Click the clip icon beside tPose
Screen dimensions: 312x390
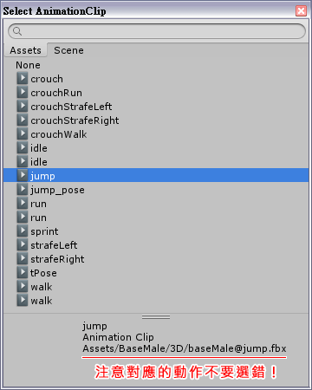23,272
